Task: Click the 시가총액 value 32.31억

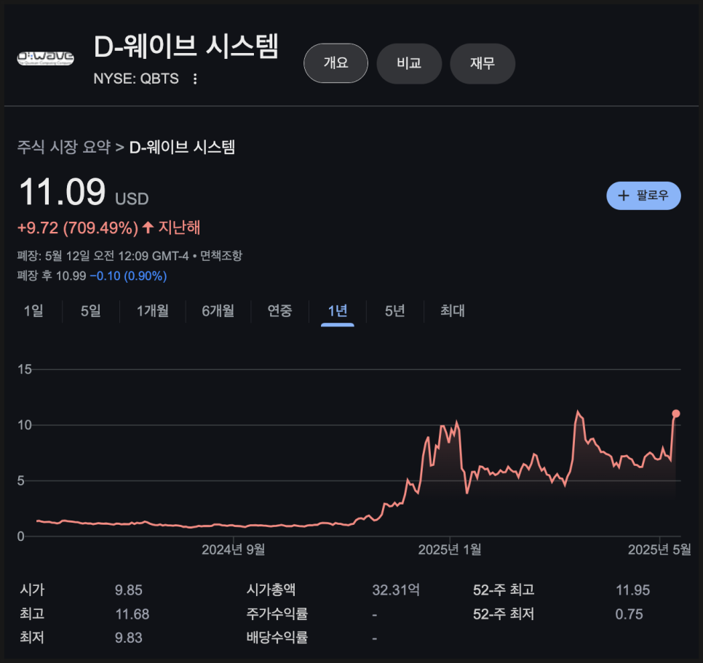Action: pyautogui.click(x=396, y=590)
